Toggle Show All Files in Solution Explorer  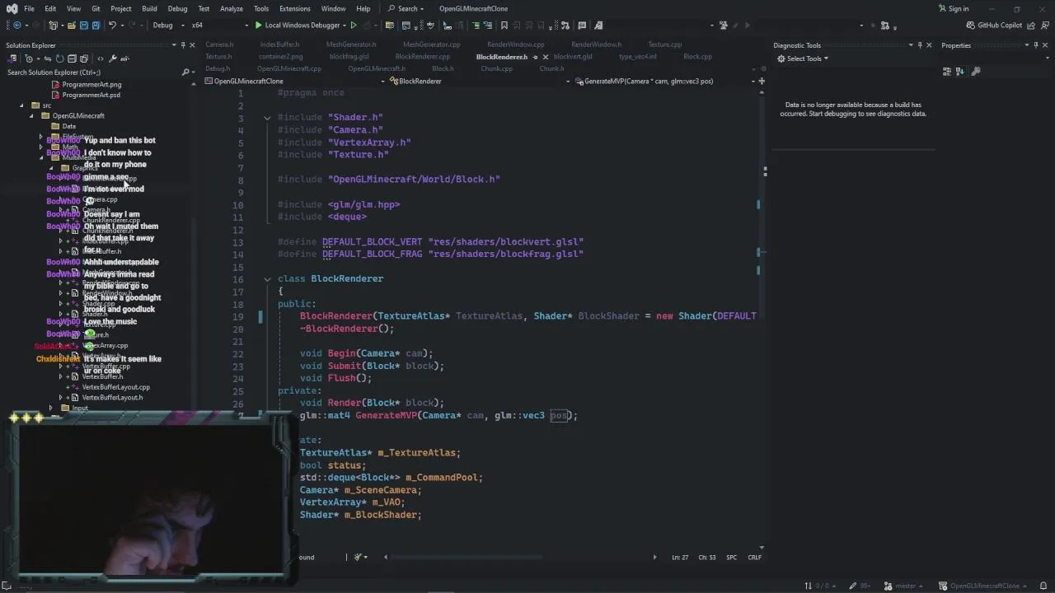[84, 58]
